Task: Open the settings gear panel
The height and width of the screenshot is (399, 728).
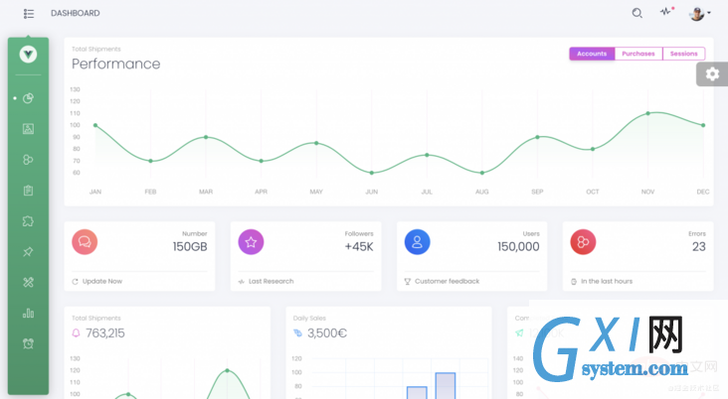Action: pos(712,74)
